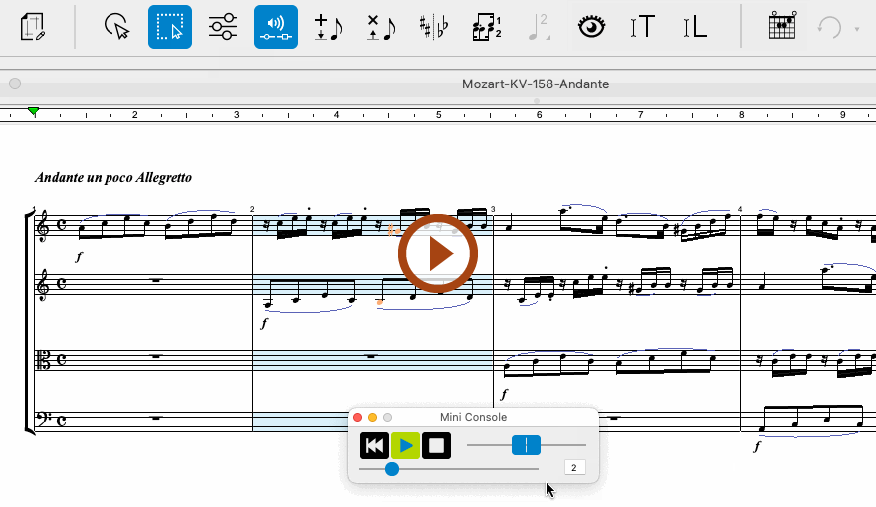This screenshot has width=876, height=507.
Task: Click forte marking under viola staff
Action: pyautogui.click(x=505, y=394)
